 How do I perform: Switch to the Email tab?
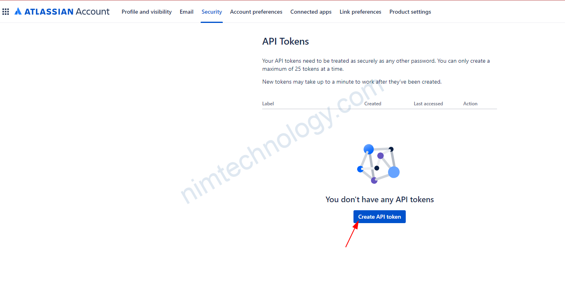tap(187, 12)
